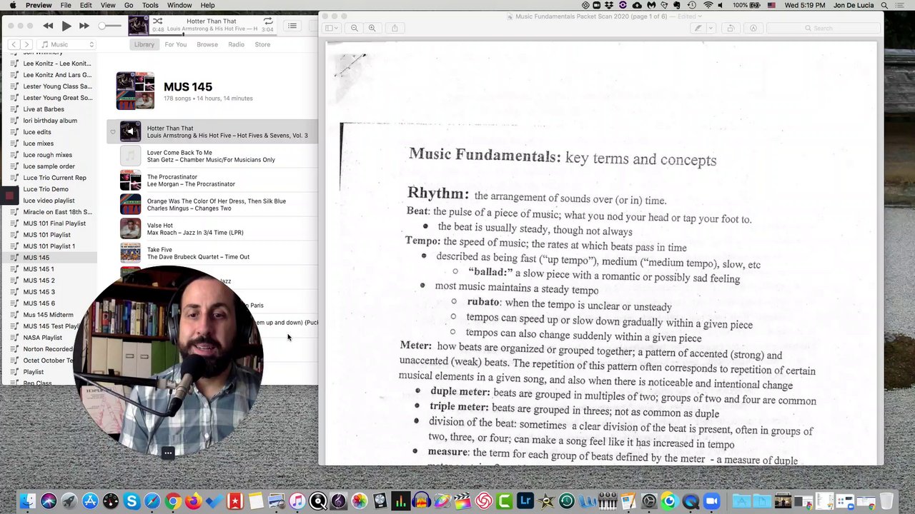
Task: Open the iTunes Up Next list button
Action: pyautogui.click(x=292, y=26)
